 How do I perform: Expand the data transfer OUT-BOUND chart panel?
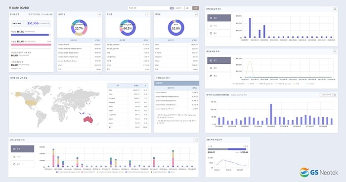pyautogui.click(x=335, y=95)
